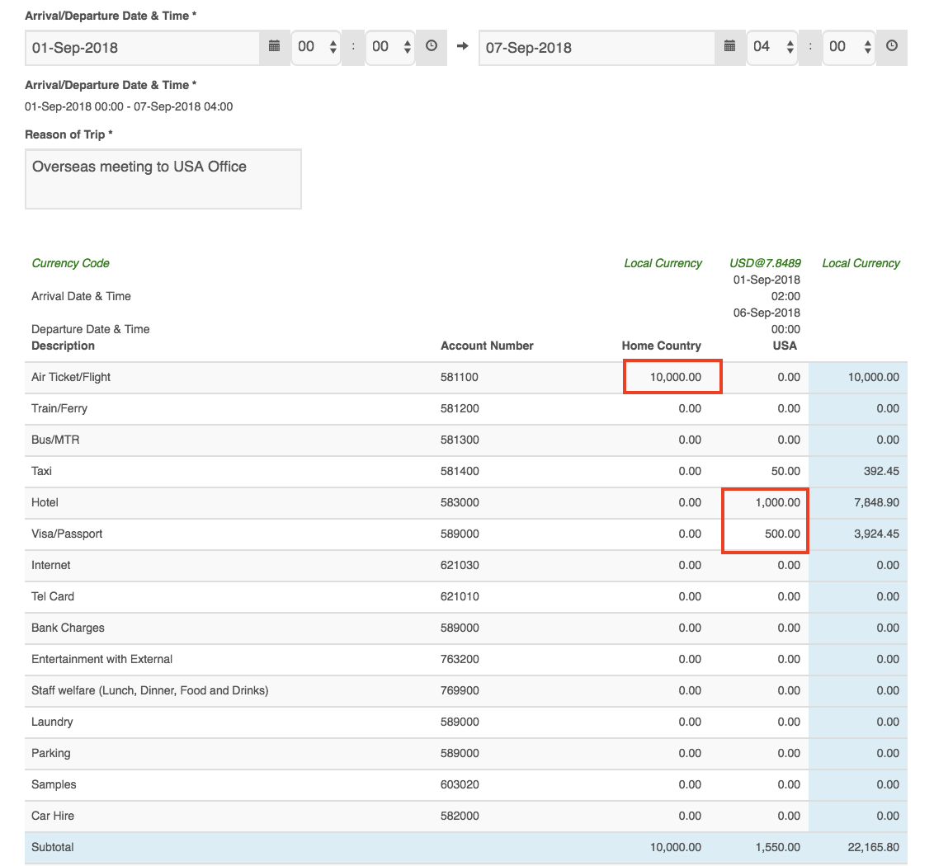The height and width of the screenshot is (866, 934).
Task: Click the clock icon beside arrival time
Action: point(431,47)
